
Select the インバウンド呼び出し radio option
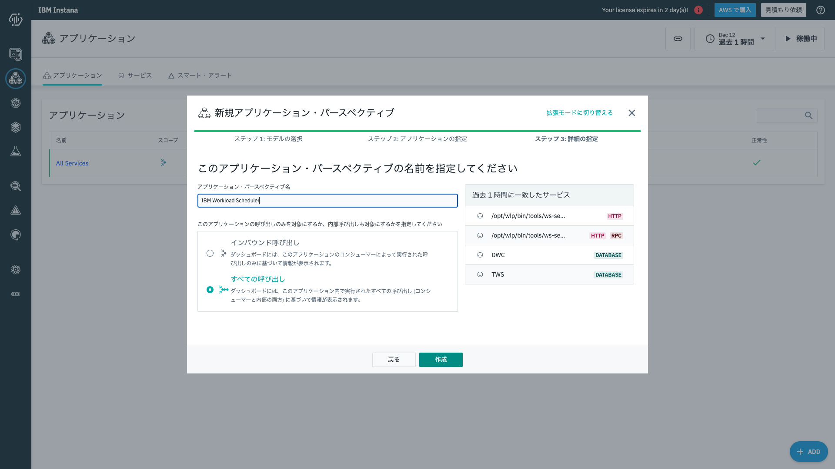[210, 253]
